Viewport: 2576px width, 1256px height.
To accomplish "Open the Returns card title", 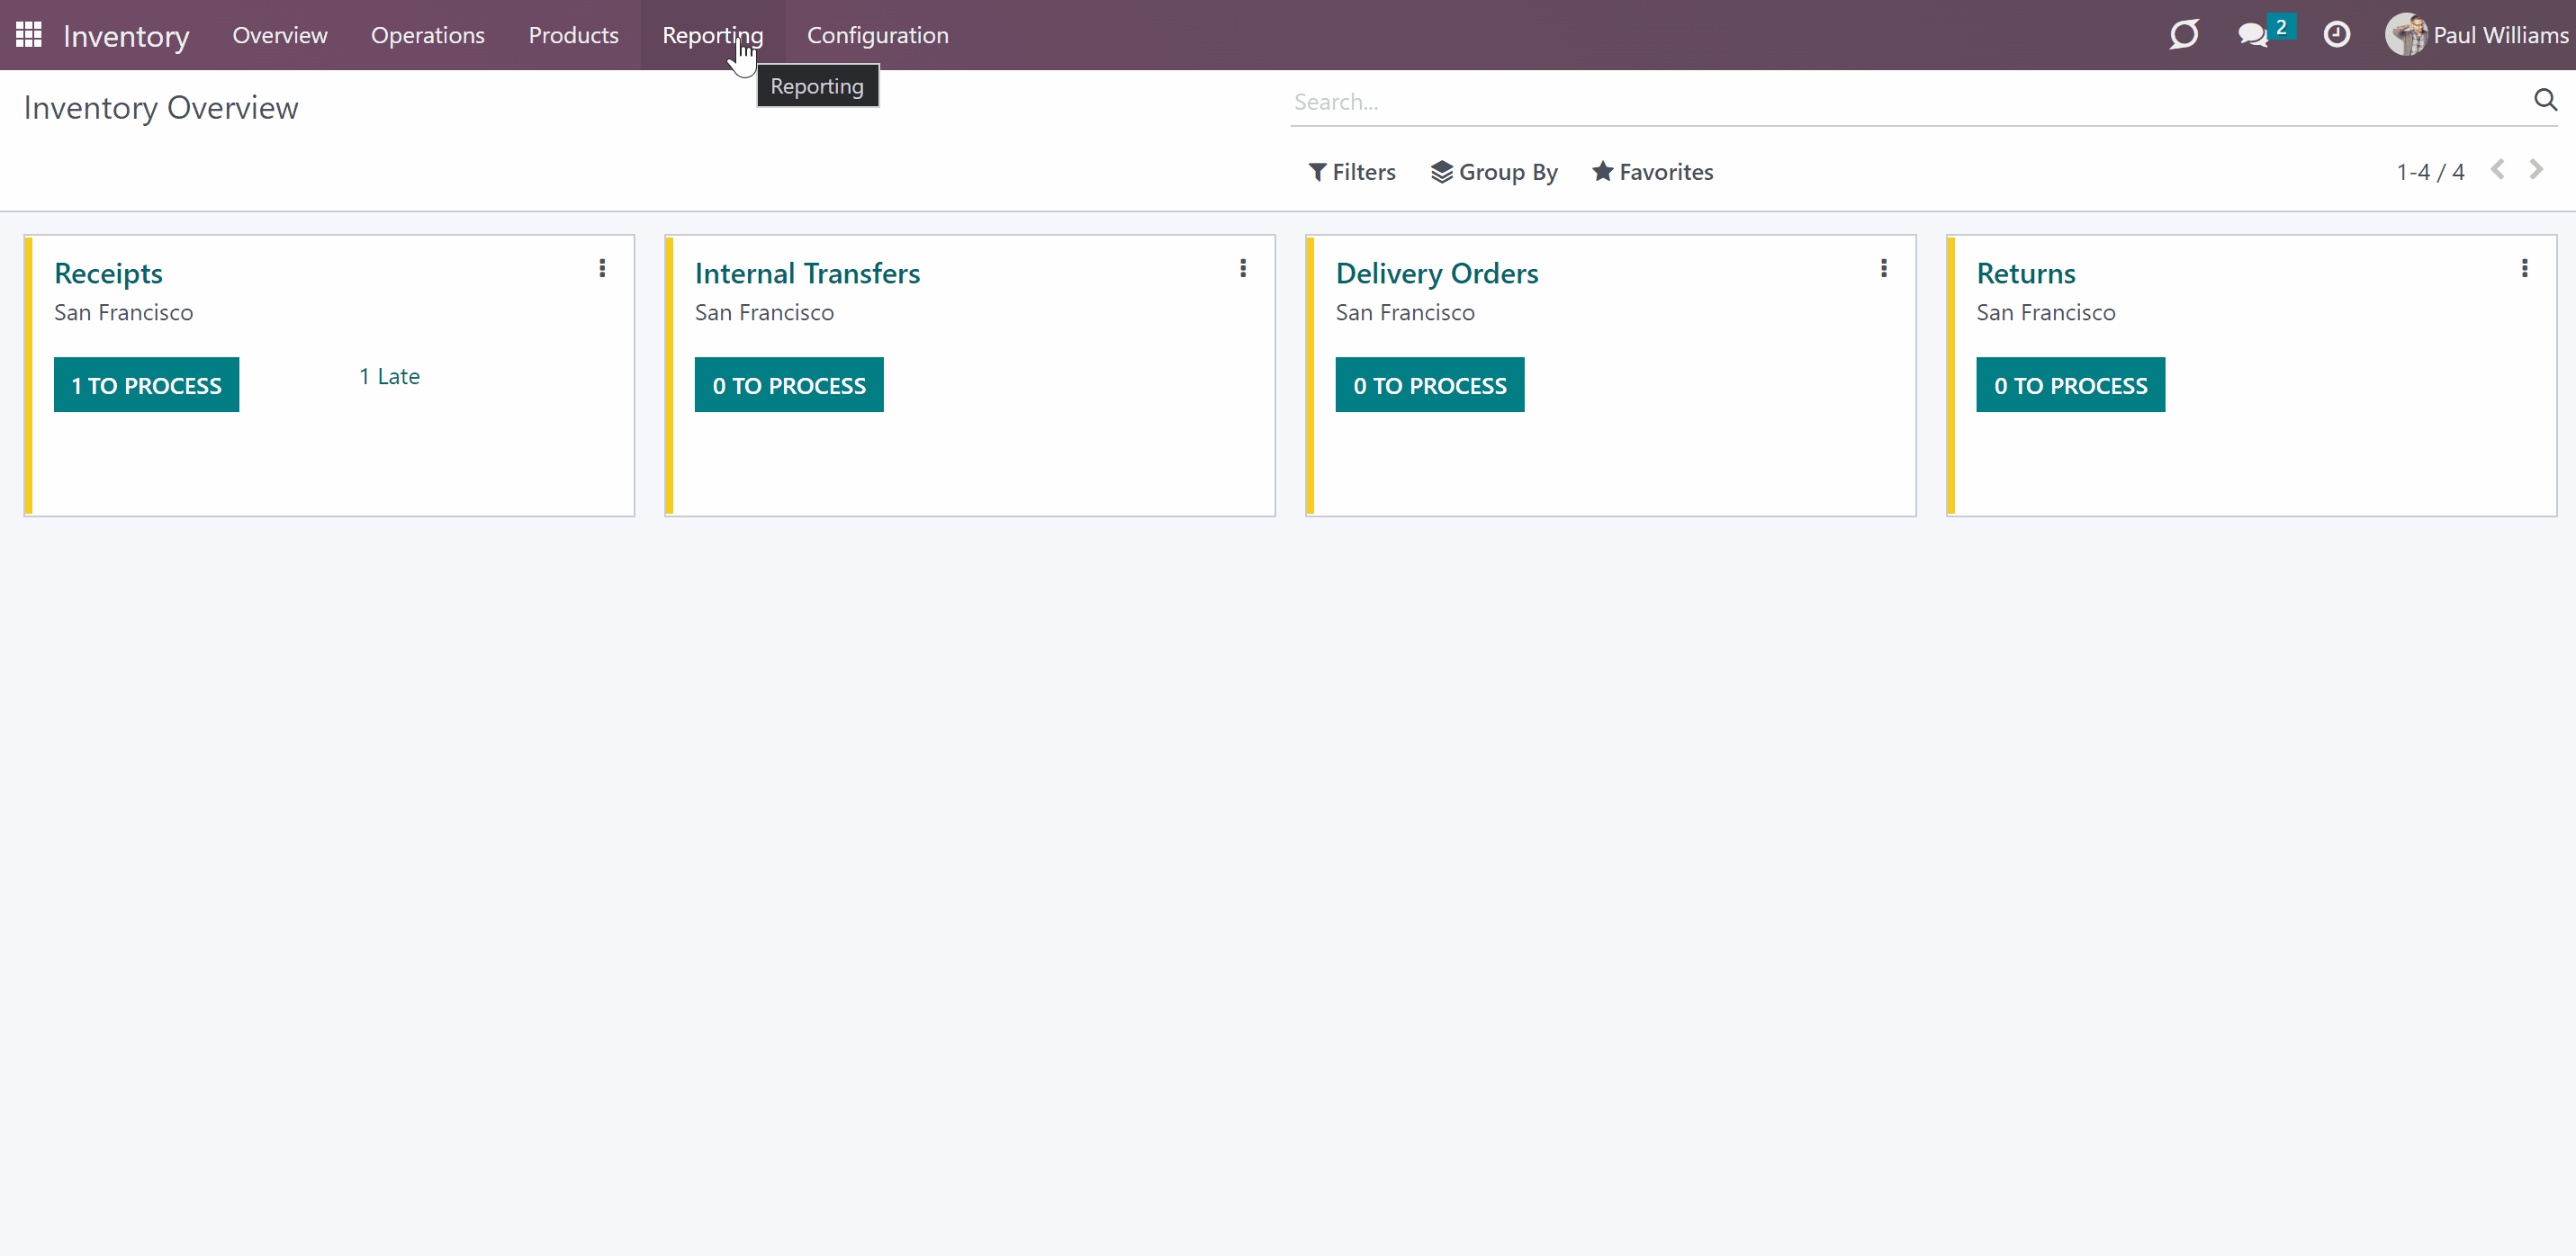I will [x=2026, y=273].
